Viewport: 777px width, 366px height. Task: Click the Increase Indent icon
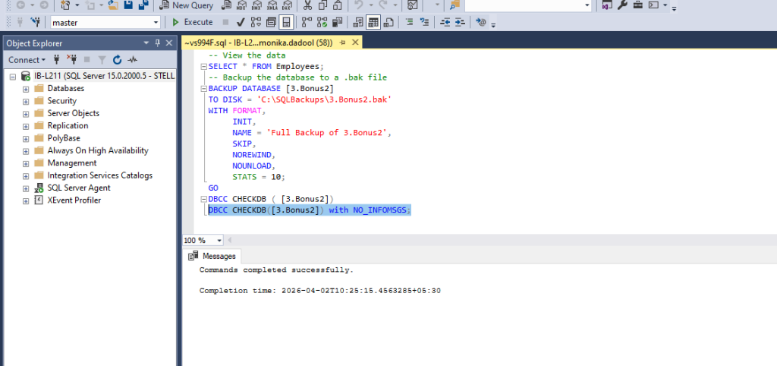click(461, 22)
